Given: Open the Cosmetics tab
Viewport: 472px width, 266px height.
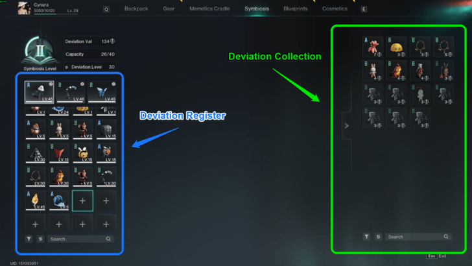Looking at the screenshot, I should [335, 8].
